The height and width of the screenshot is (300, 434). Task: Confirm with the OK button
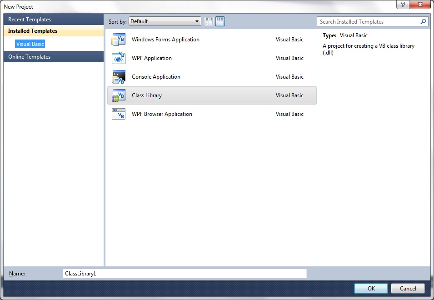(371, 288)
